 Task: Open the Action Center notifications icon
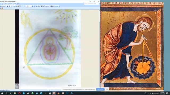(167, 93)
